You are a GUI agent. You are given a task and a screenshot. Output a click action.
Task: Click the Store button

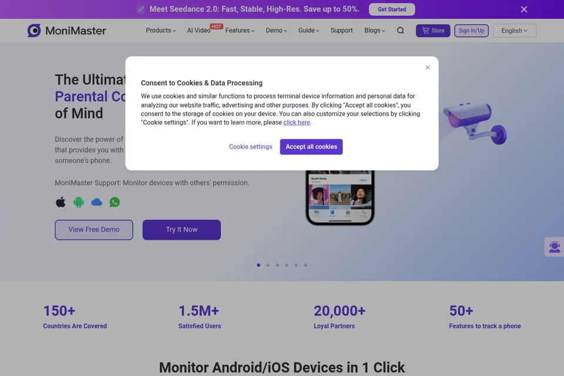pos(433,31)
